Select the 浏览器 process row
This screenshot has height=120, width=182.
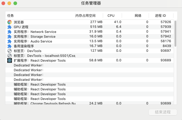click(90, 22)
